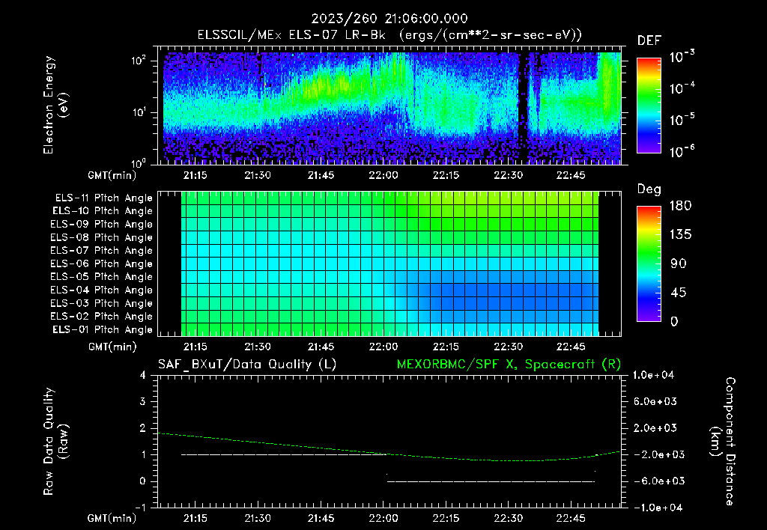The width and height of the screenshot is (767, 530).
Task: Click 22:45 tick label under bottom plot
Action: point(570,518)
